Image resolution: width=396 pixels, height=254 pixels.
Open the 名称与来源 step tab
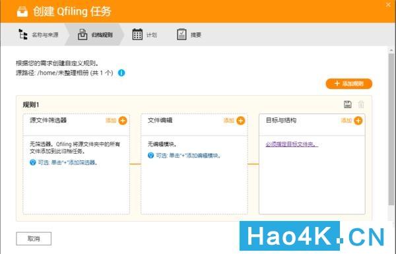click(38, 34)
